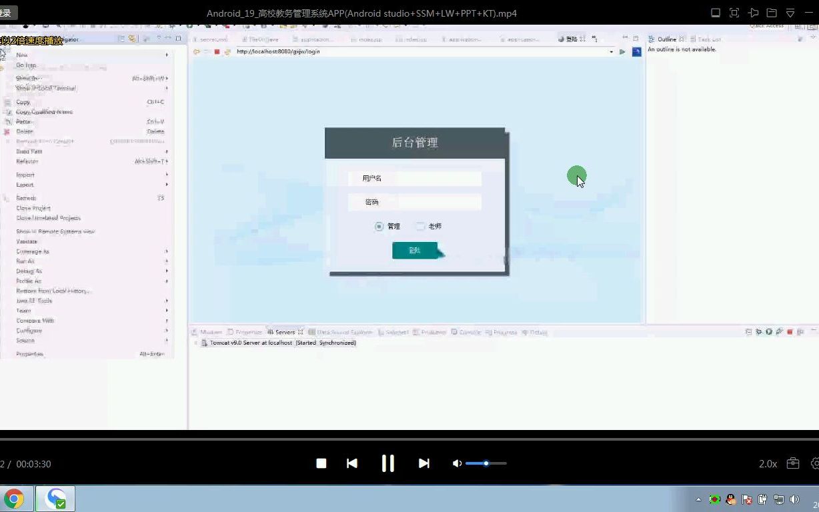Profile the Tomcat server
Image resolution: width=819 pixels, height=512 pixels.
[778, 331]
